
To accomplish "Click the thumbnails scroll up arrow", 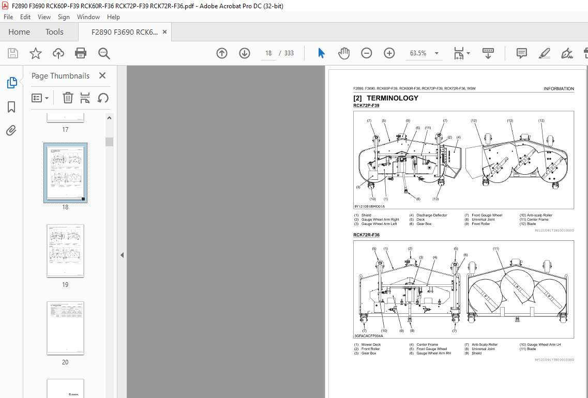I will (109, 118).
